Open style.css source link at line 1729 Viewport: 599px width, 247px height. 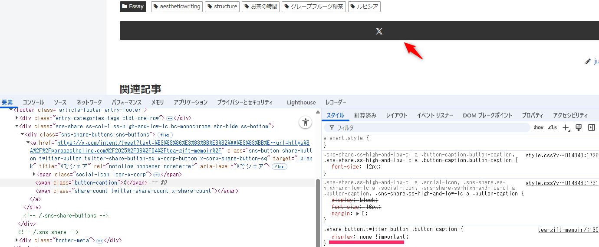click(562, 155)
